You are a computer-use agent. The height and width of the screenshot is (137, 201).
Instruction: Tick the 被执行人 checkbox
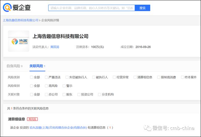(x=94, y=77)
